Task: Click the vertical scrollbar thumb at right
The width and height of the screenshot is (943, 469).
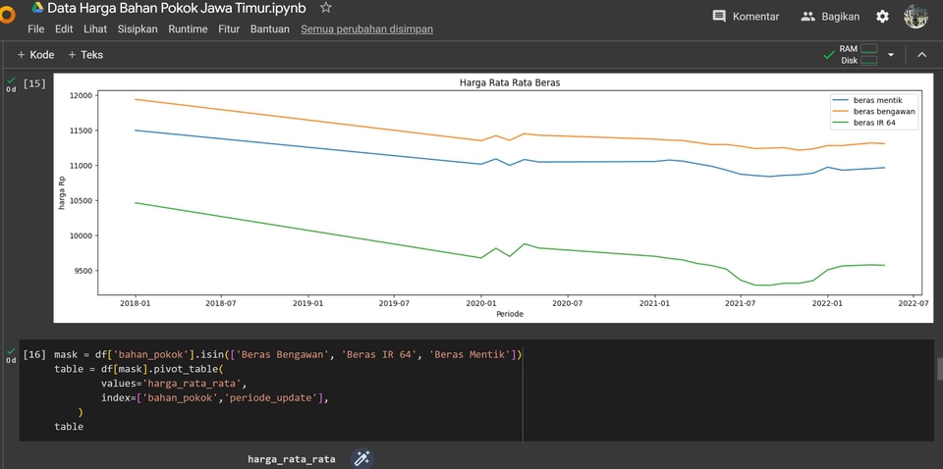Action: coord(940,369)
